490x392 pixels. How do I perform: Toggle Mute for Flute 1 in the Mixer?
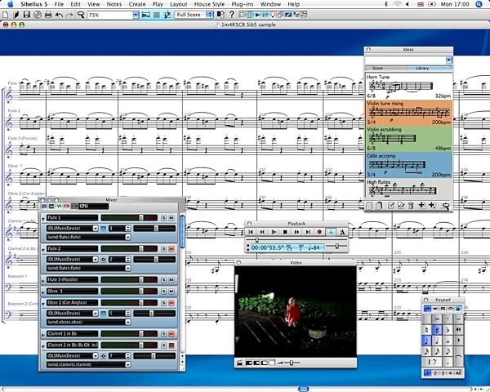(171, 217)
